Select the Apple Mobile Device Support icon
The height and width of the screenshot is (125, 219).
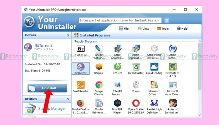(154, 49)
